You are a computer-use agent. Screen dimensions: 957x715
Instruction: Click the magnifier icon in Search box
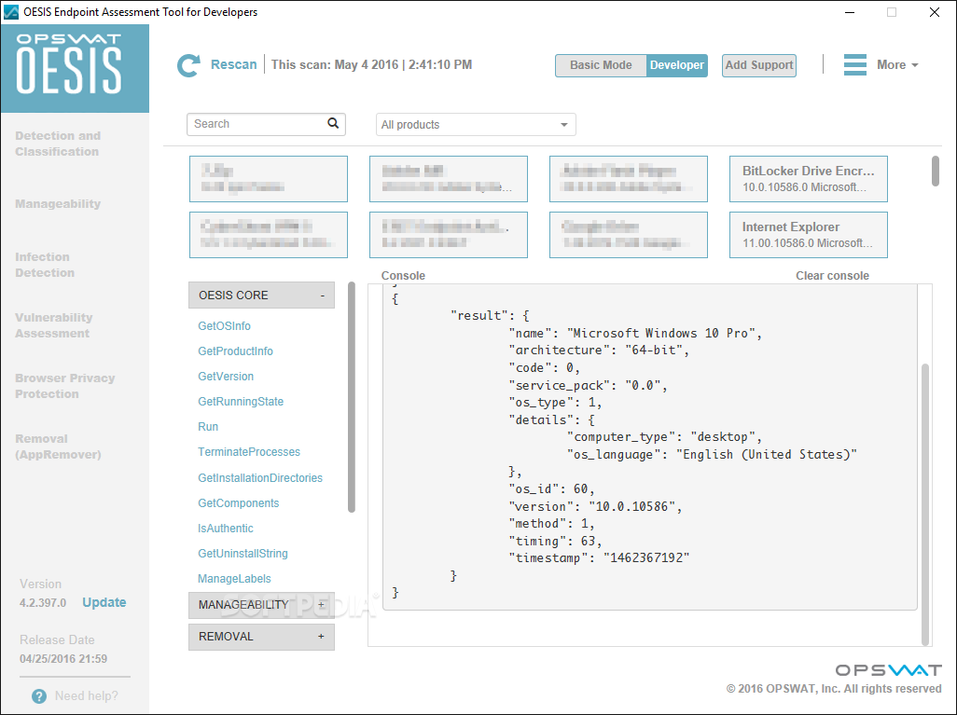pos(333,123)
